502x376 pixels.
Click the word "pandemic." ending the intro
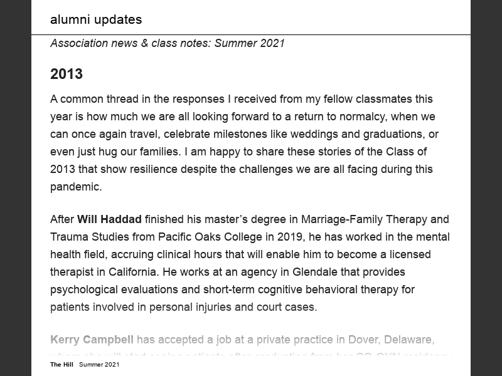pyautogui.click(x=76, y=187)
